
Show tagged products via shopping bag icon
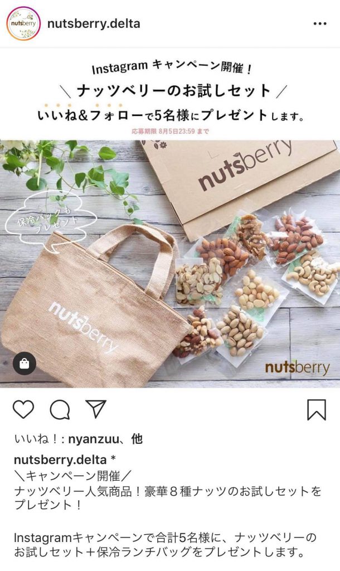pos(25,363)
